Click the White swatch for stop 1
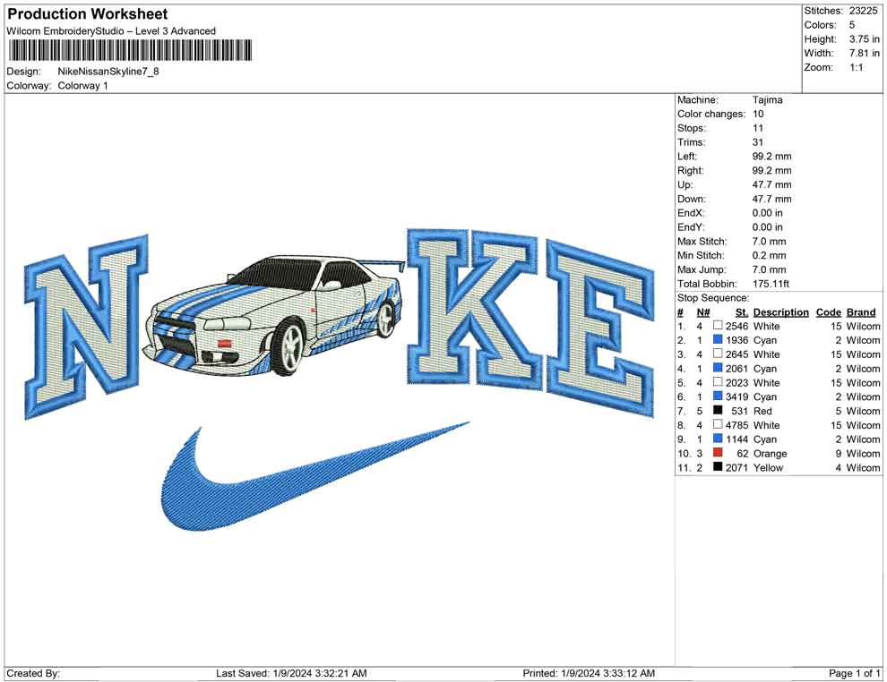This screenshot has height=682, width=887. [x=719, y=326]
